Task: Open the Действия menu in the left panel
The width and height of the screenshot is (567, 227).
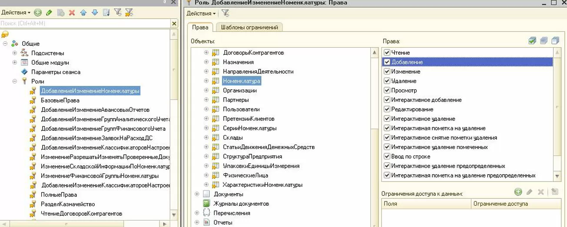Action: point(16,13)
